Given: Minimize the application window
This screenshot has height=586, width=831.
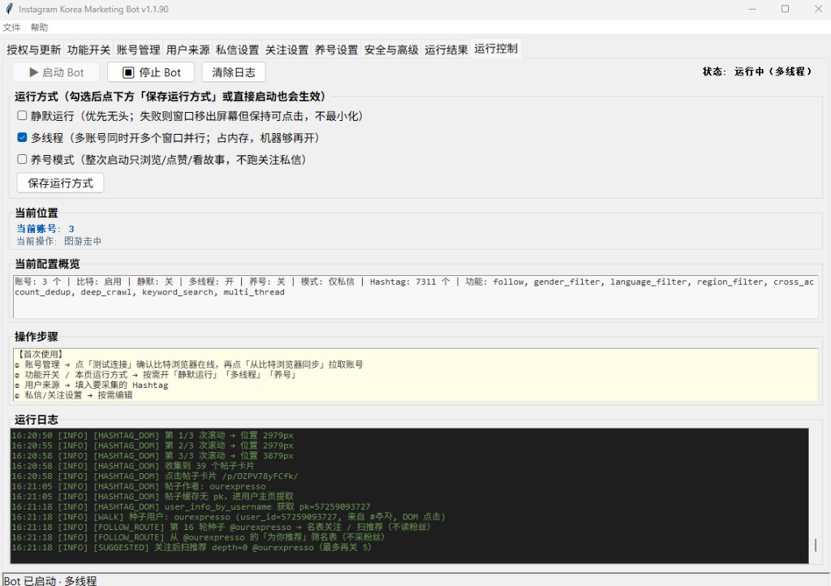Looking at the screenshot, I should [x=752, y=9].
